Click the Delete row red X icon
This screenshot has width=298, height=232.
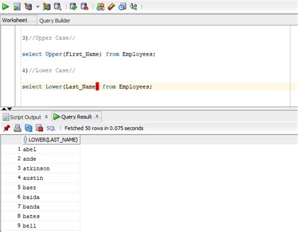(x=40, y=128)
